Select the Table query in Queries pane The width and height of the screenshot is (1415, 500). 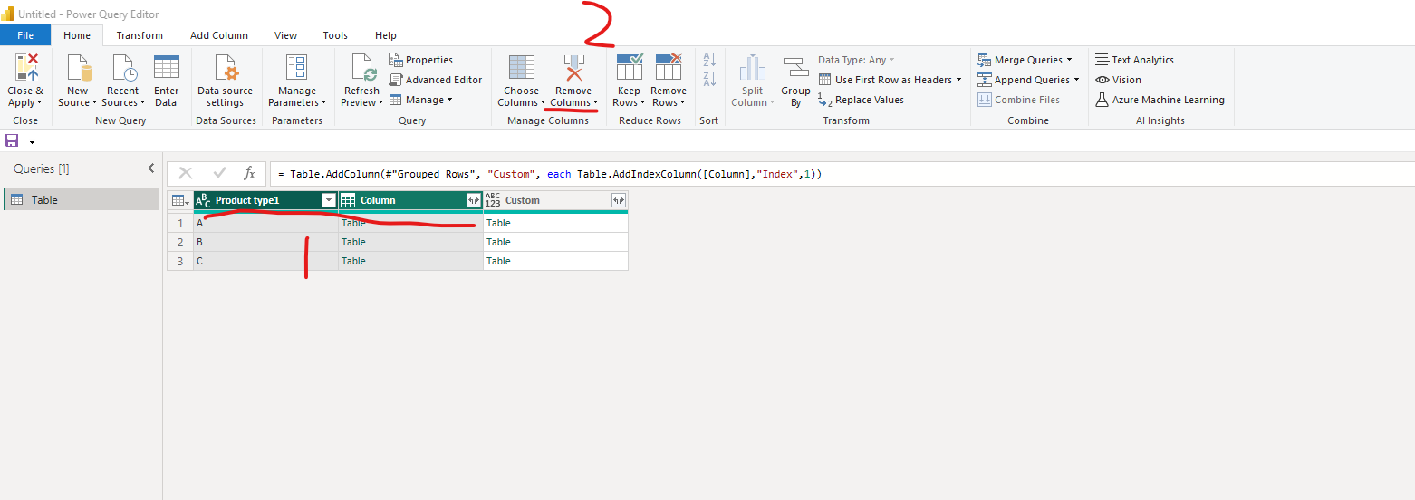[82, 200]
